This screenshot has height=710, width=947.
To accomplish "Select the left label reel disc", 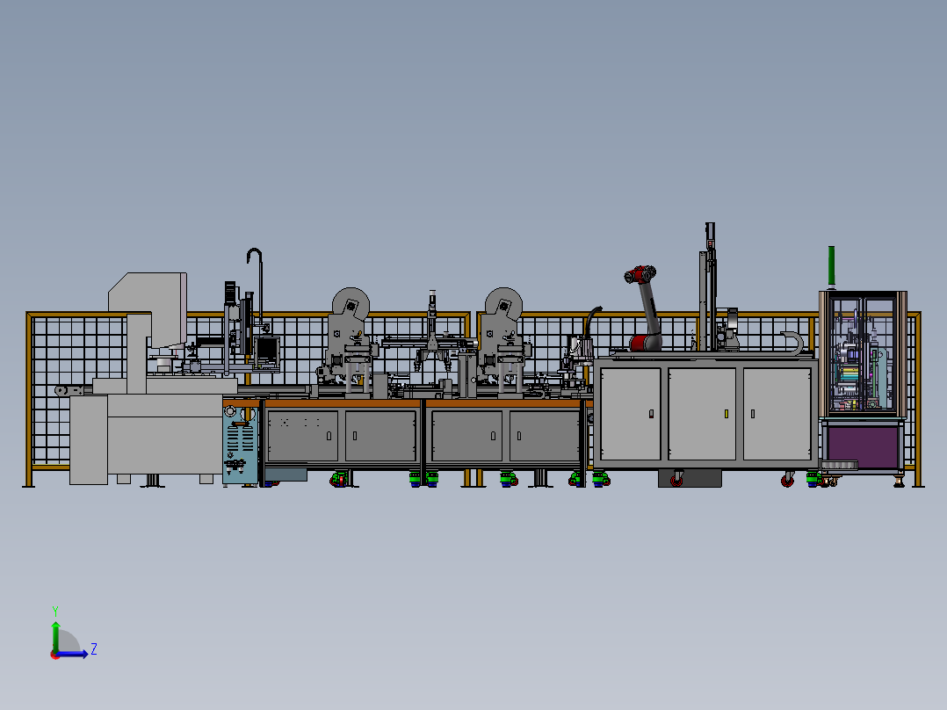I will tap(351, 305).
